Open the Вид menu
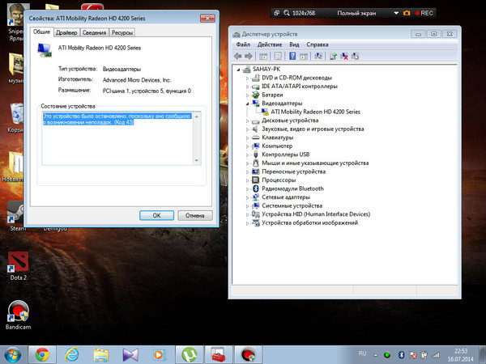 click(294, 44)
